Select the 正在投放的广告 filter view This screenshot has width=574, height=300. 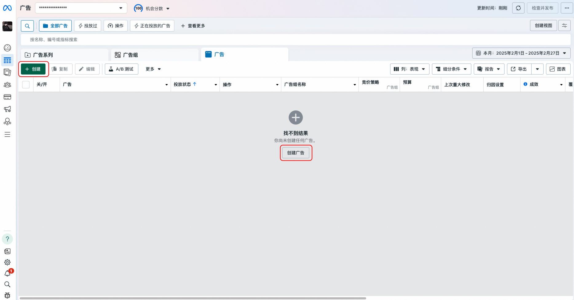pyautogui.click(x=152, y=26)
